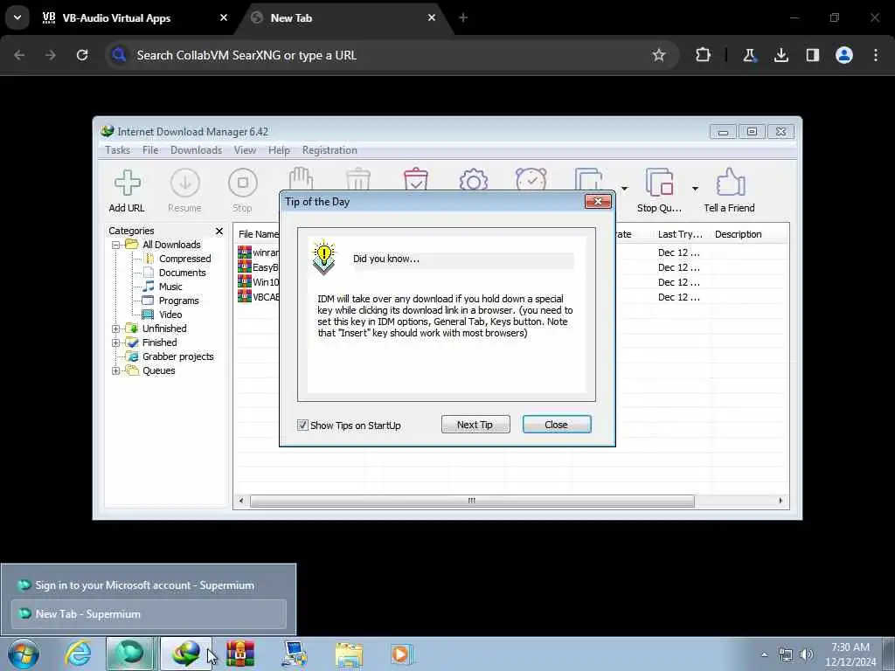Expand the Finished tree node
The width and height of the screenshot is (895, 671).
(116, 342)
